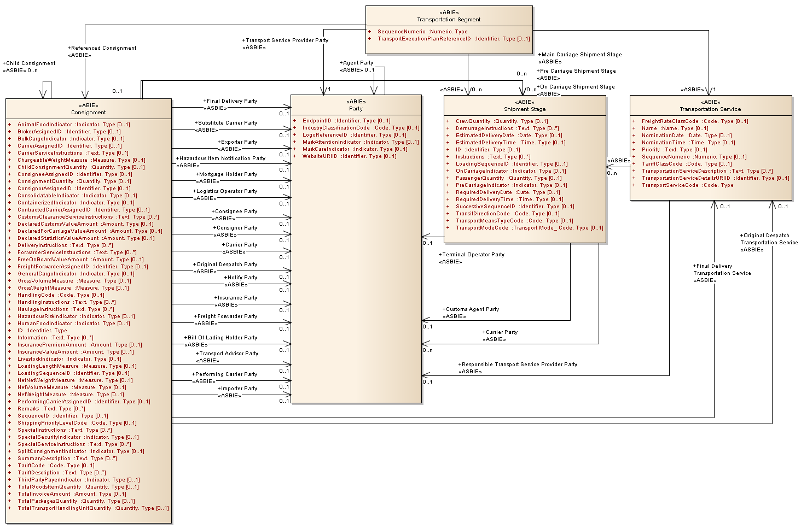801x529 pixels.
Task: Select the Transportation Service class title
Action: point(710,109)
